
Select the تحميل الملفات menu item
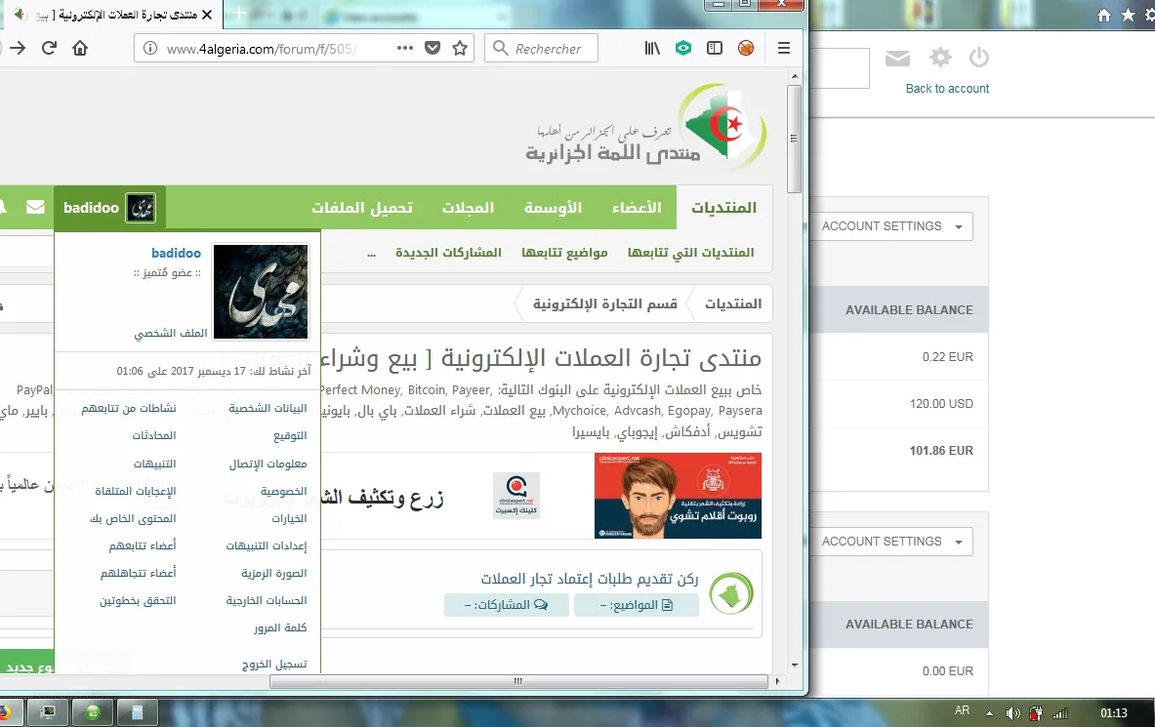(361, 208)
